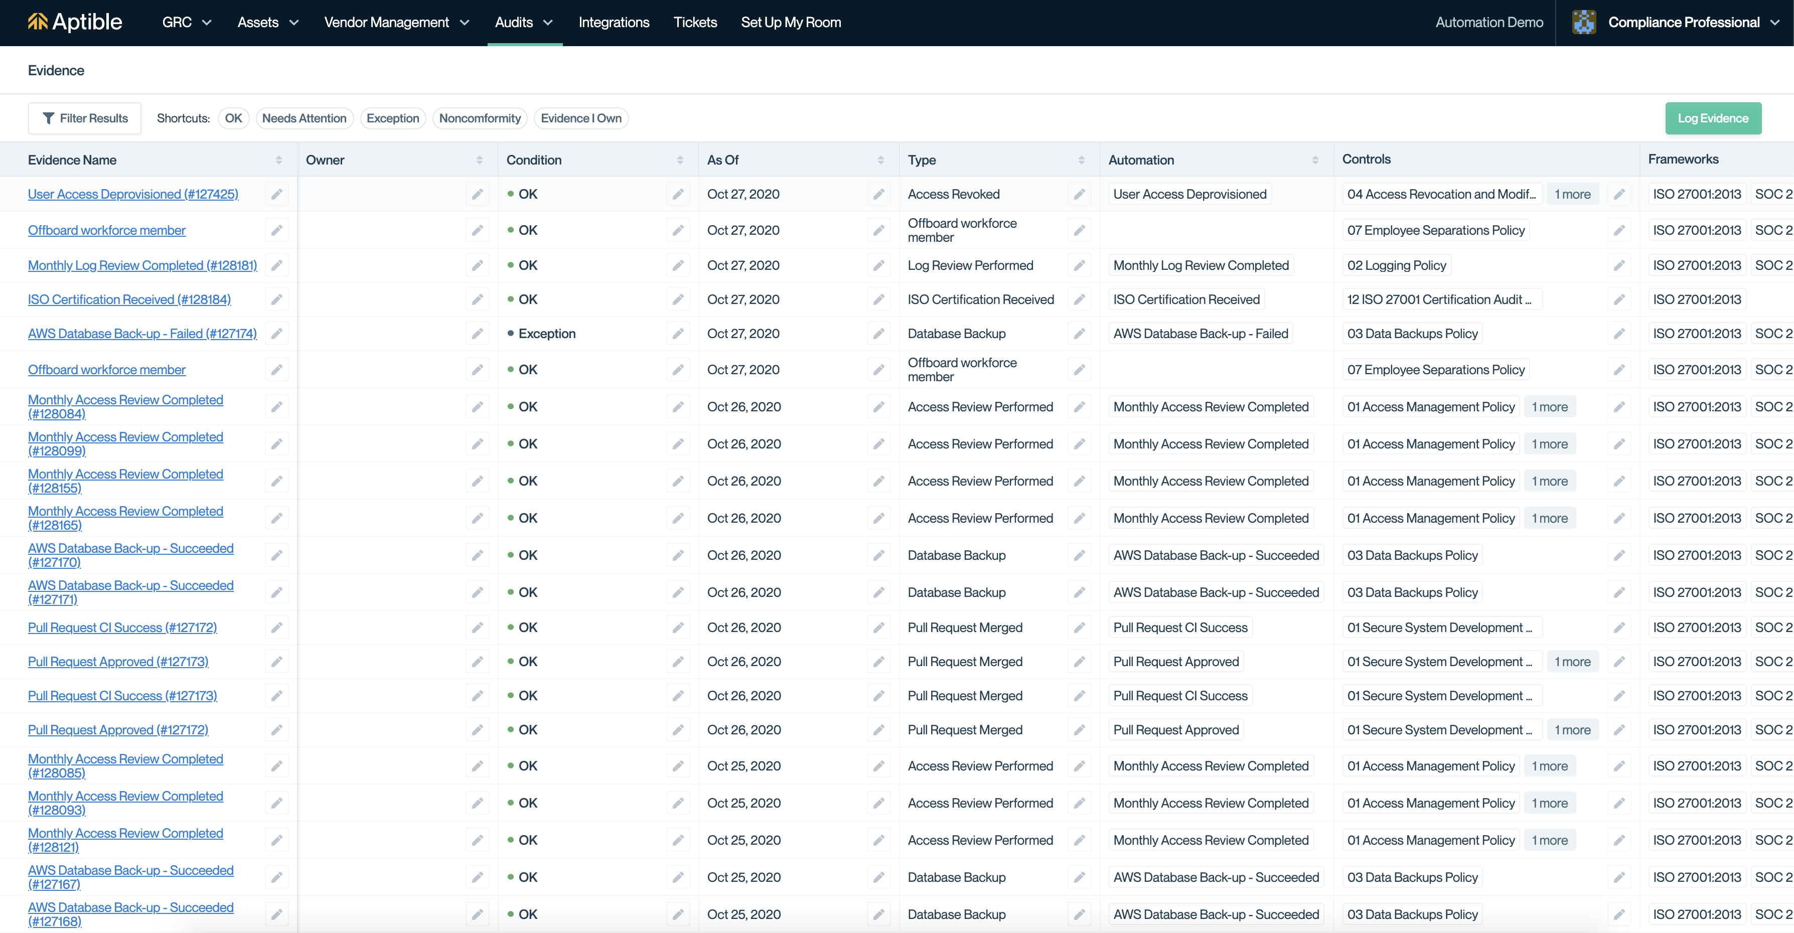
Task: Toggle the Needs Attention shortcut filter
Action: coord(304,118)
